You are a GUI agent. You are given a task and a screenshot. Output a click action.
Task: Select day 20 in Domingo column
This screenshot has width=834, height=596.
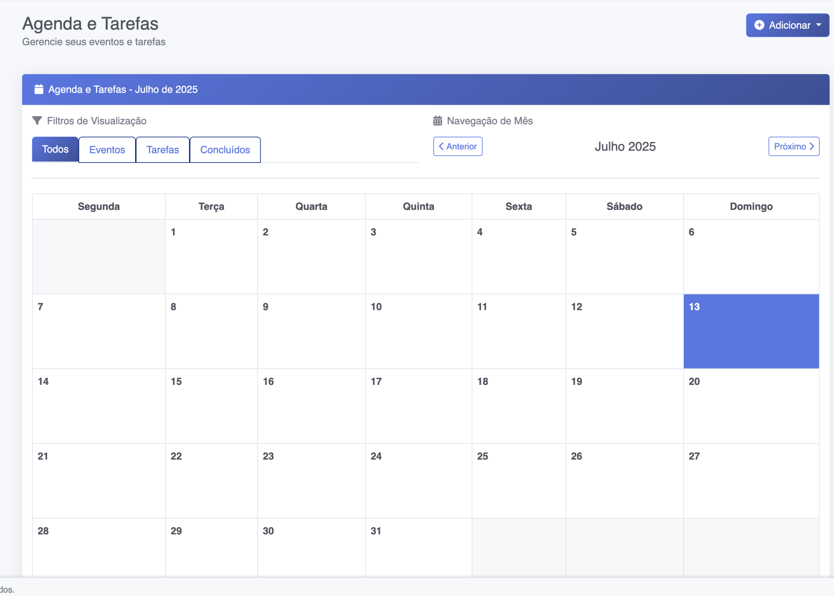(x=751, y=406)
